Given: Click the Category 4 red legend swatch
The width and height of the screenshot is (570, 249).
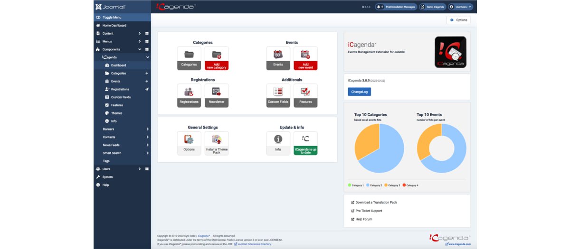Looking at the screenshot, I should click(404, 185).
